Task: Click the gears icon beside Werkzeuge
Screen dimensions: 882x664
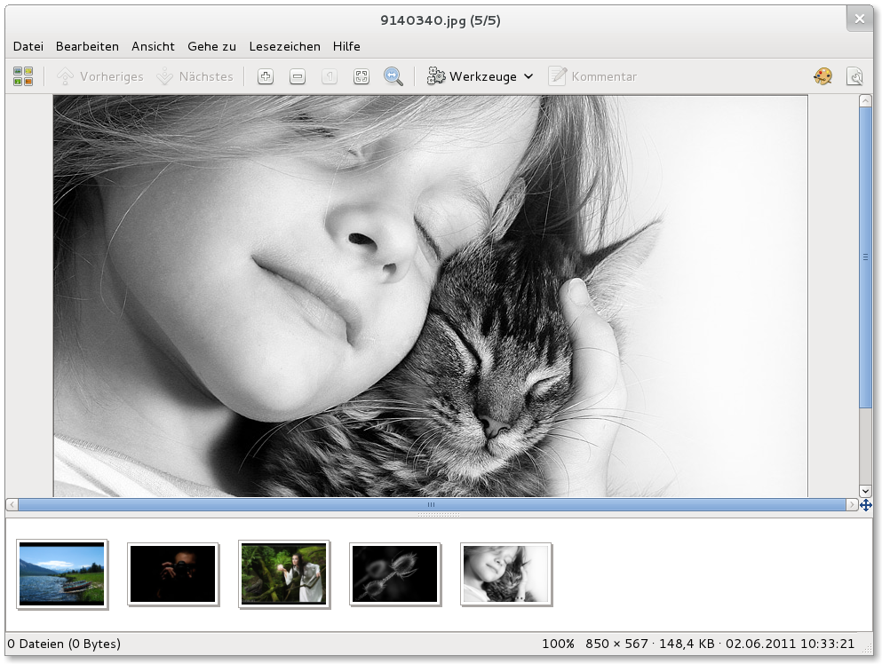Action: click(x=436, y=76)
